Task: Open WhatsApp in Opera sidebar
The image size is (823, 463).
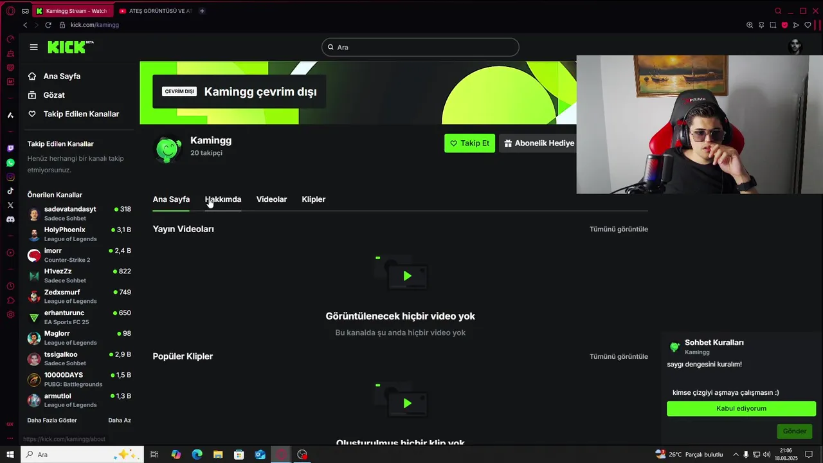Action: (10, 163)
